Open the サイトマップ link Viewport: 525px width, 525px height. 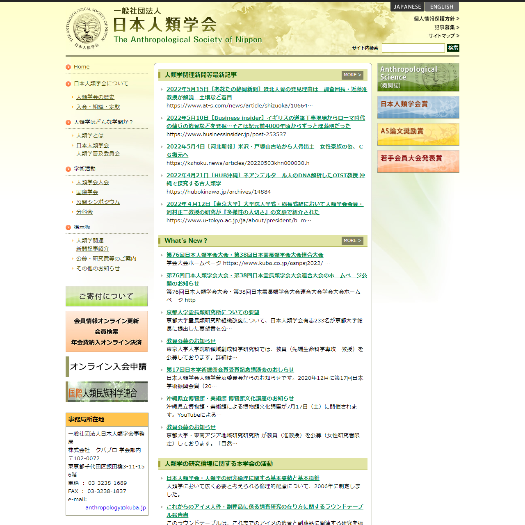[442, 36]
